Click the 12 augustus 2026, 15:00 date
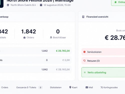The height and width of the screenshot is (94, 125). click(x=57, y=5)
